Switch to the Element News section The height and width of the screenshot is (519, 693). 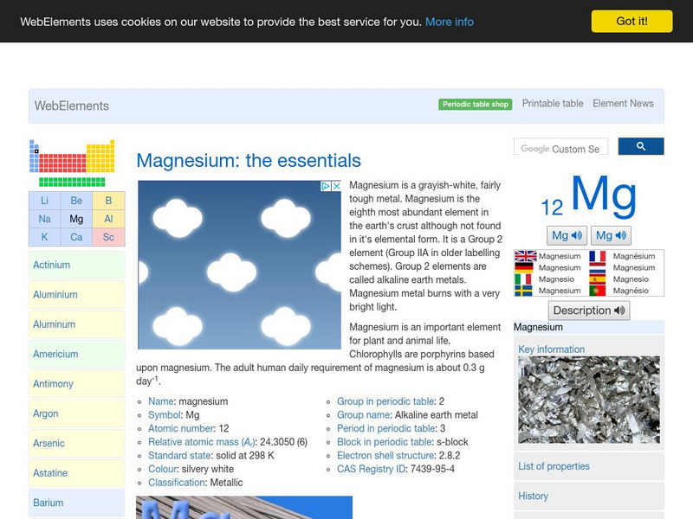click(623, 103)
